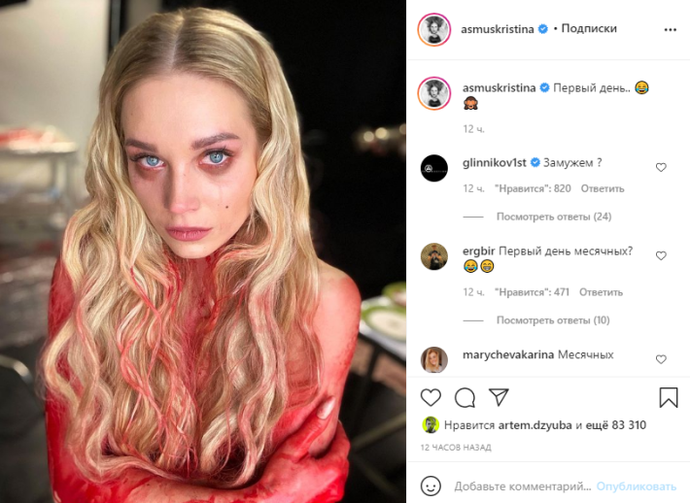Image resolution: width=690 pixels, height=503 pixels.
Task: Share post via paper plane icon
Action: click(499, 397)
